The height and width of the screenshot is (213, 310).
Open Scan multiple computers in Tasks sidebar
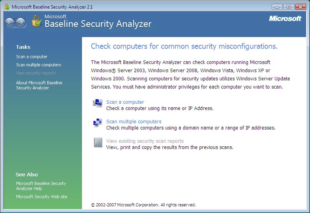point(39,65)
